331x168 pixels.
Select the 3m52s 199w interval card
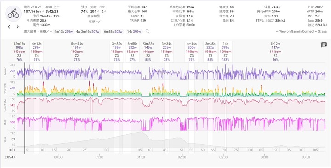click(117, 52)
